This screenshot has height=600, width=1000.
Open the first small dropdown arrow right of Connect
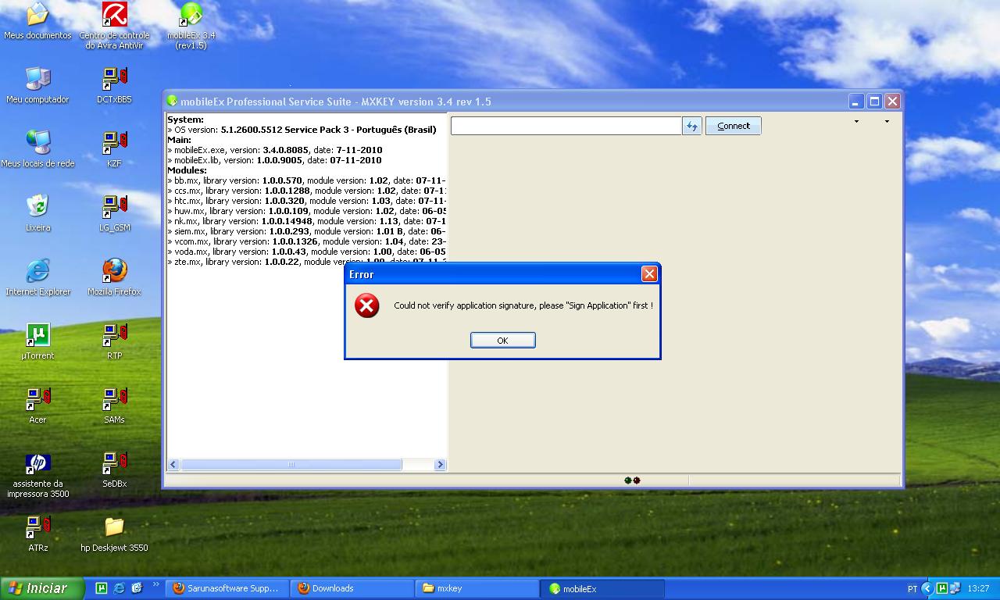856,122
